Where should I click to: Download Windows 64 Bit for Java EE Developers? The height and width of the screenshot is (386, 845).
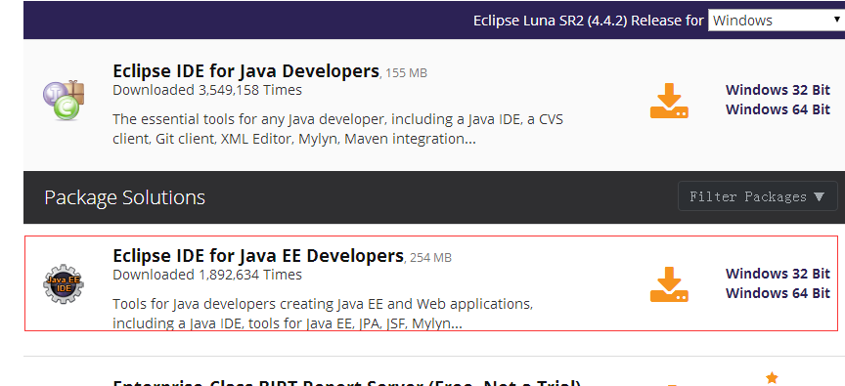[x=778, y=293]
